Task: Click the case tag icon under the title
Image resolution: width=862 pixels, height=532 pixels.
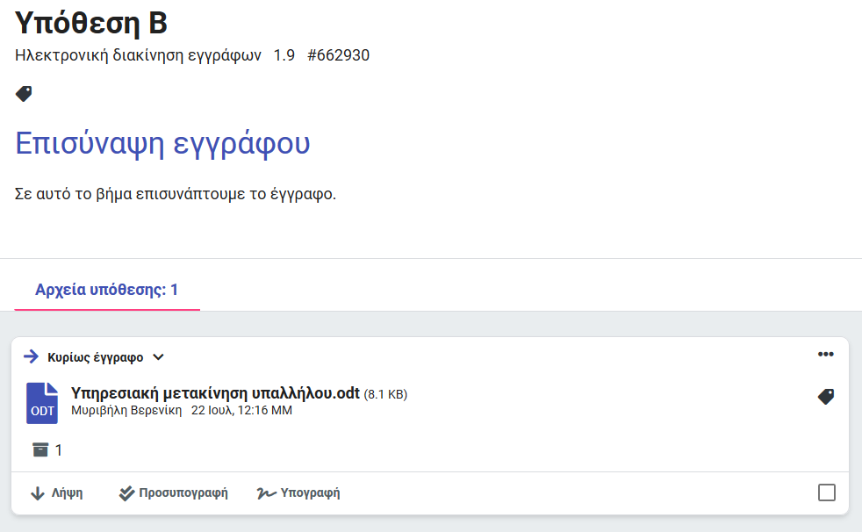Action: pos(24,94)
